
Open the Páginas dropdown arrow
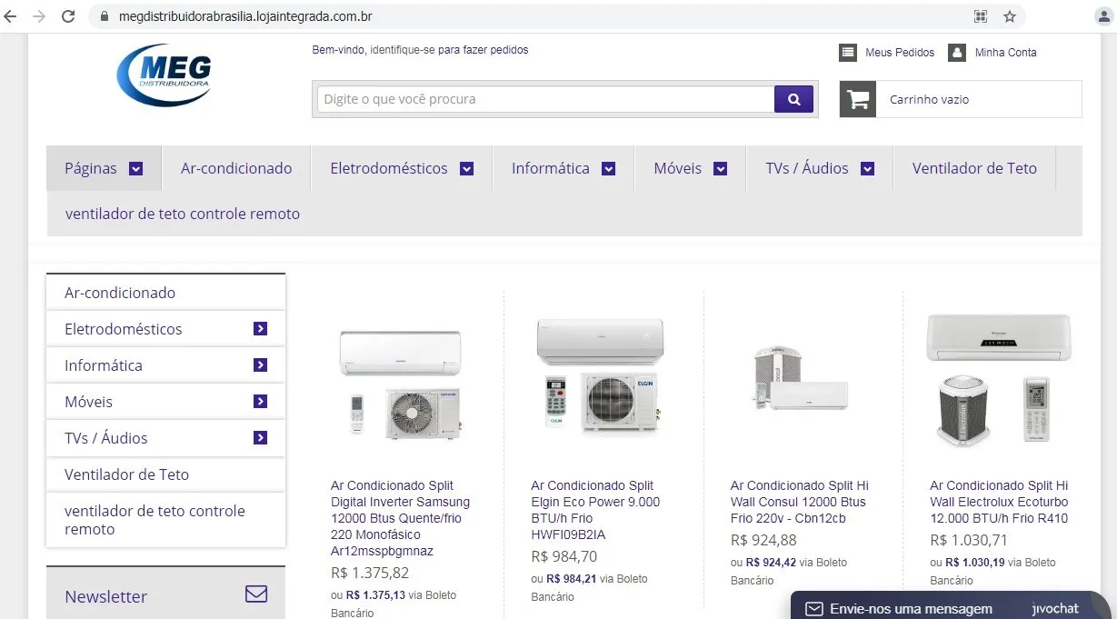click(136, 168)
